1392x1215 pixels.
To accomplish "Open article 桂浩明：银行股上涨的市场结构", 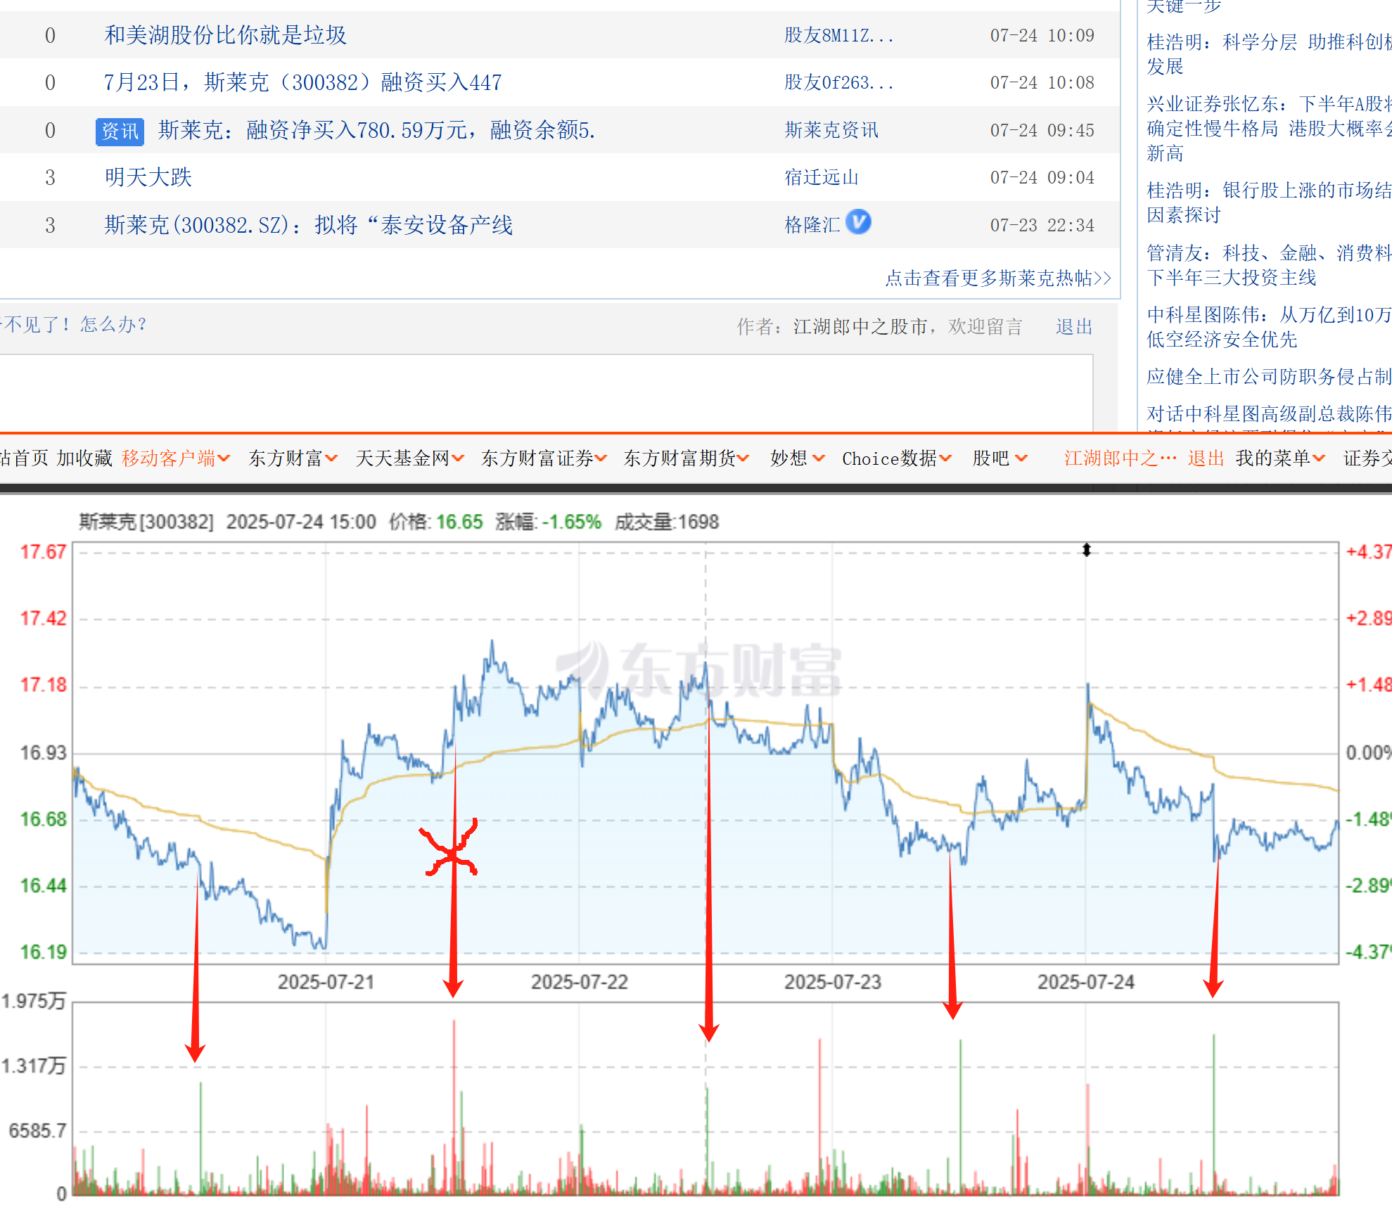I will click(x=1269, y=202).
